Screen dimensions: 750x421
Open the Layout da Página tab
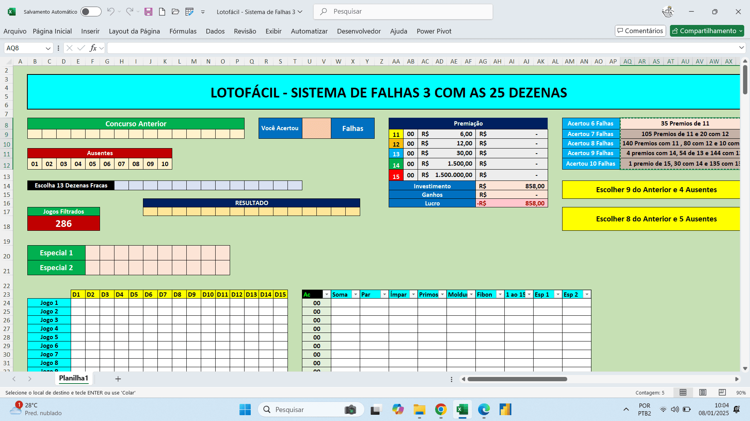[134, 31]
